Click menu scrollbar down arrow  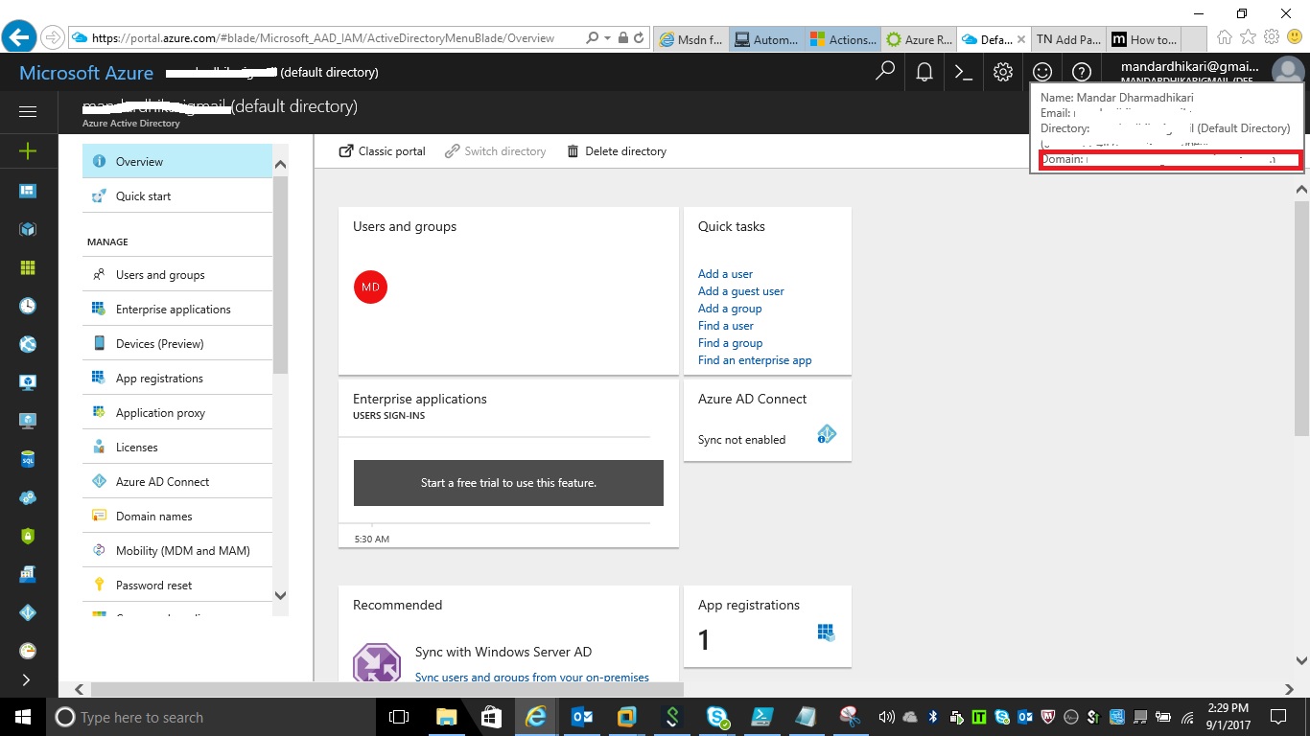(x=280, y=595)
